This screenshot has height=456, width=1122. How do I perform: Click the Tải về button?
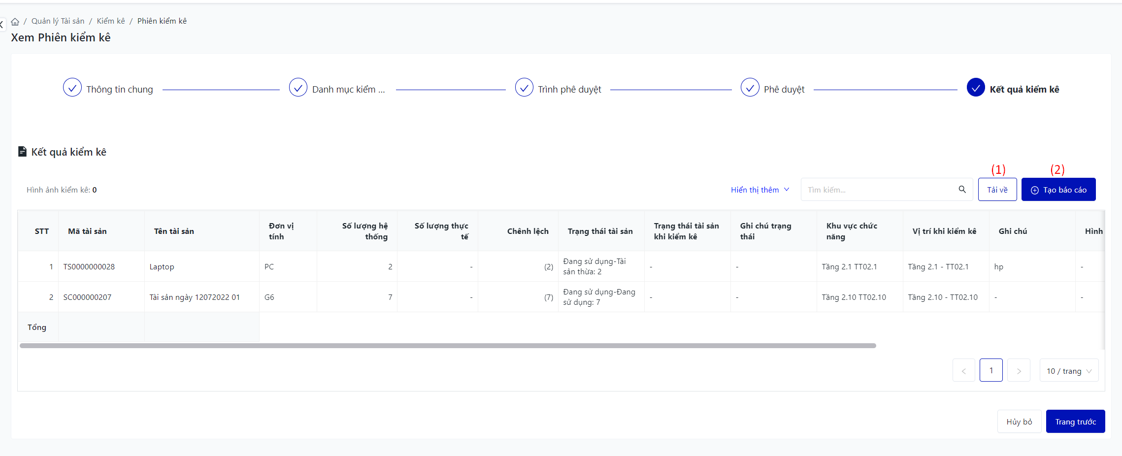[997, 190]
